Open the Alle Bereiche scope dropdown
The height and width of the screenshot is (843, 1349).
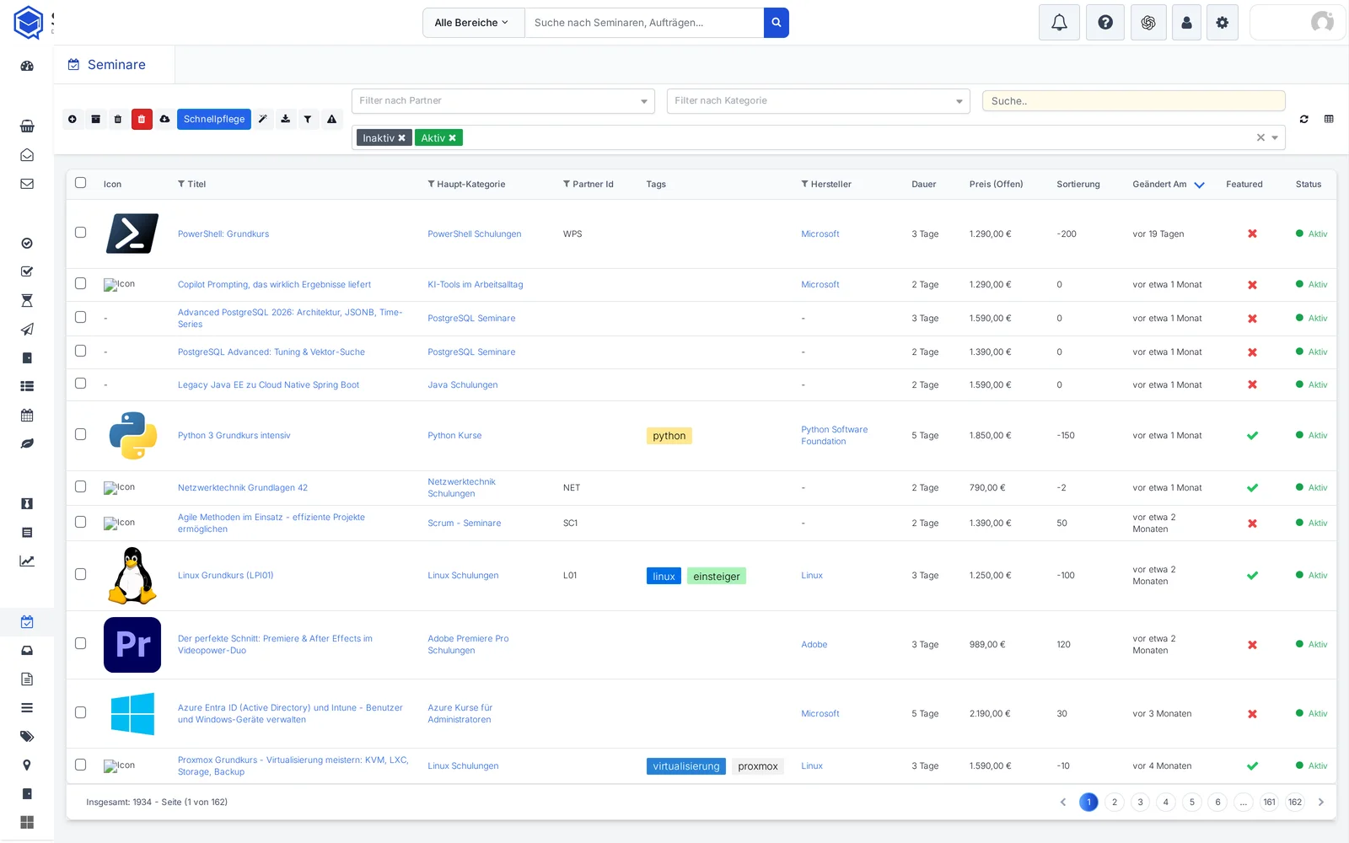click(473, 23)
